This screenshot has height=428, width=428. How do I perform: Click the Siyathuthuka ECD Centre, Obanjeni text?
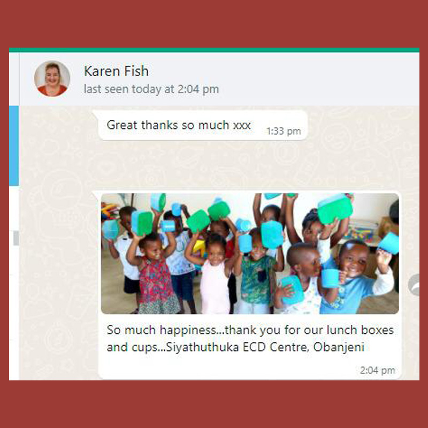point(265,347)
